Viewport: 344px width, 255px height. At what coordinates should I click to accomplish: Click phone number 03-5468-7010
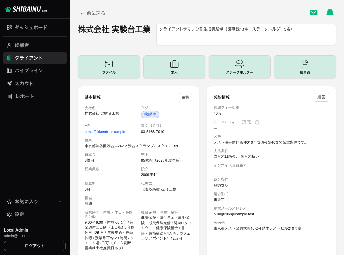point(153,132)
